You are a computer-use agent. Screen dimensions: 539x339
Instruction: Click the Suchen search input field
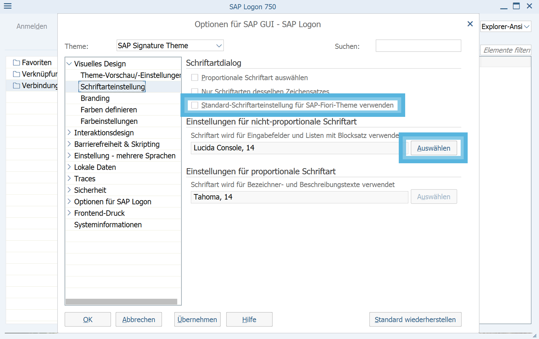pos(418,46)
